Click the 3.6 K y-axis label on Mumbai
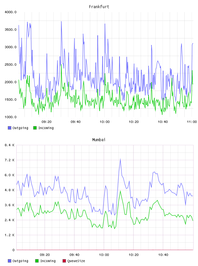The width and height of the screenshot is (198, 266). point(9,205)
